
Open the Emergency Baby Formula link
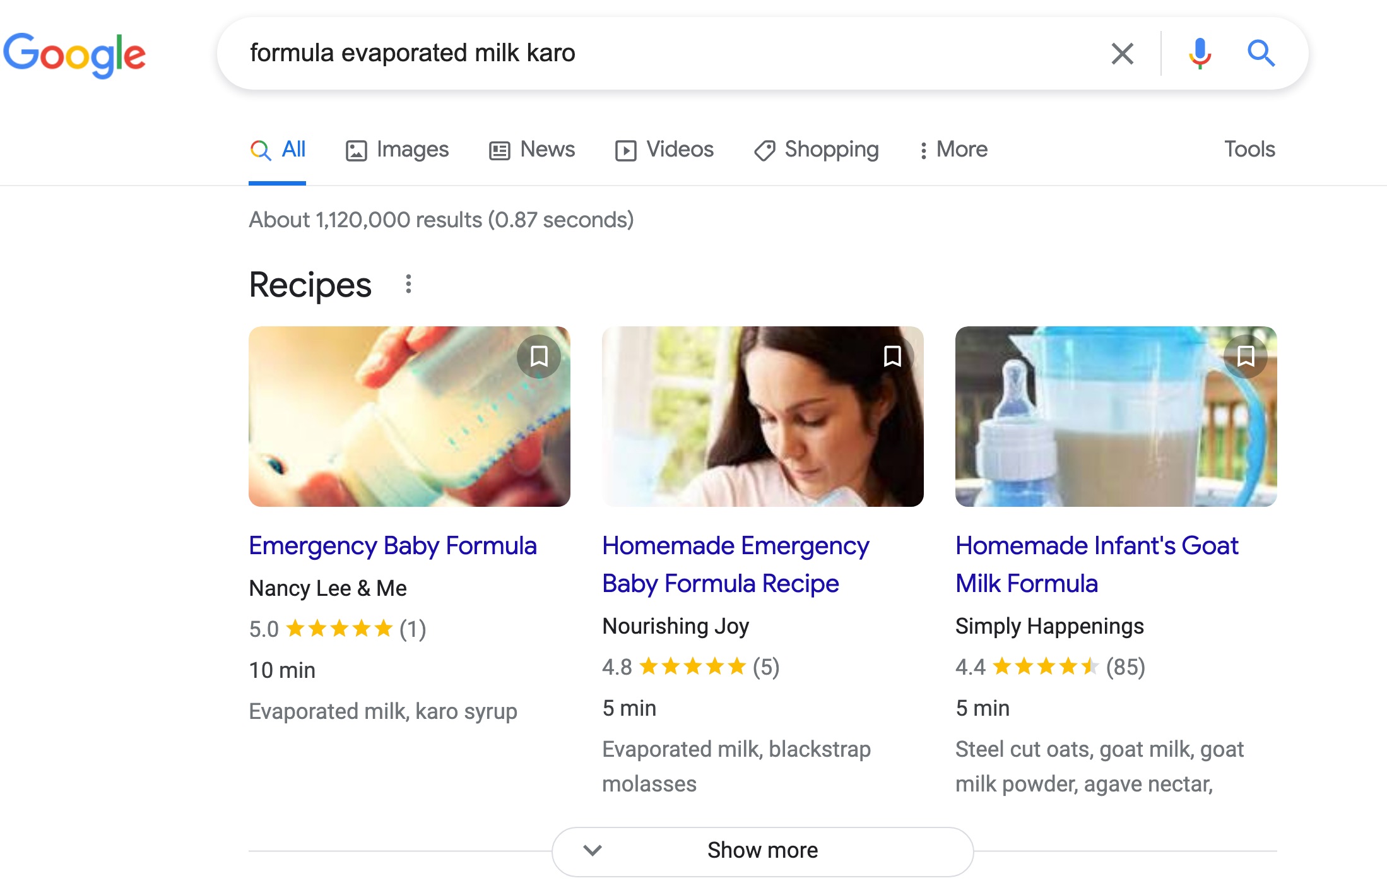392,546
